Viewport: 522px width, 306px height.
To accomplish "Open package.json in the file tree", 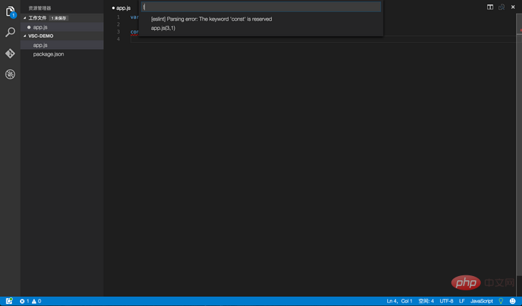I will [x=48, y=54].
